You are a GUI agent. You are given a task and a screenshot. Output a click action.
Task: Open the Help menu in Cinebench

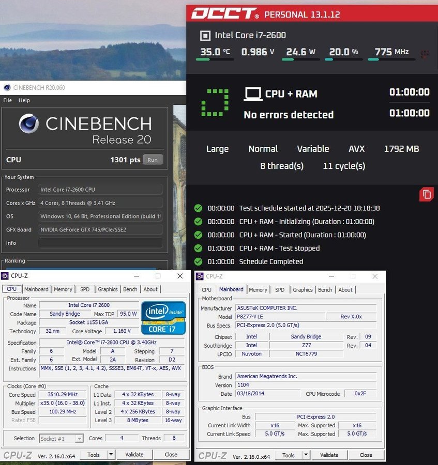(24, 100)
